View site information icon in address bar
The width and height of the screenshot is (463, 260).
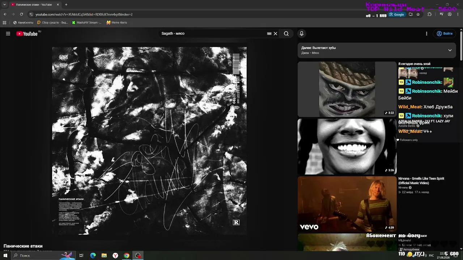pos(31,14)
